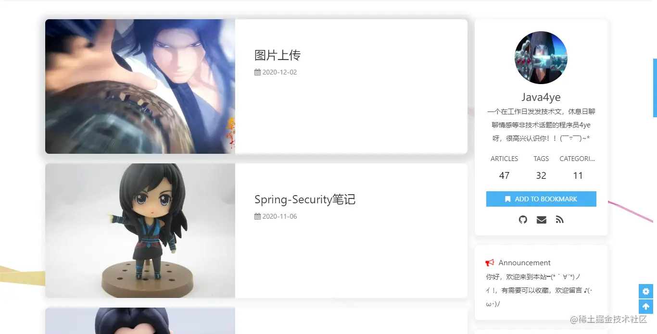Open the GitHub profile icon
The image size is (657, 334).
coord(523,220)
